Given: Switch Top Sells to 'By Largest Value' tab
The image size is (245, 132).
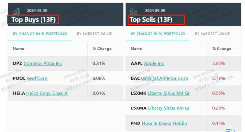Looking at the screenshot, I should point(212,34).
